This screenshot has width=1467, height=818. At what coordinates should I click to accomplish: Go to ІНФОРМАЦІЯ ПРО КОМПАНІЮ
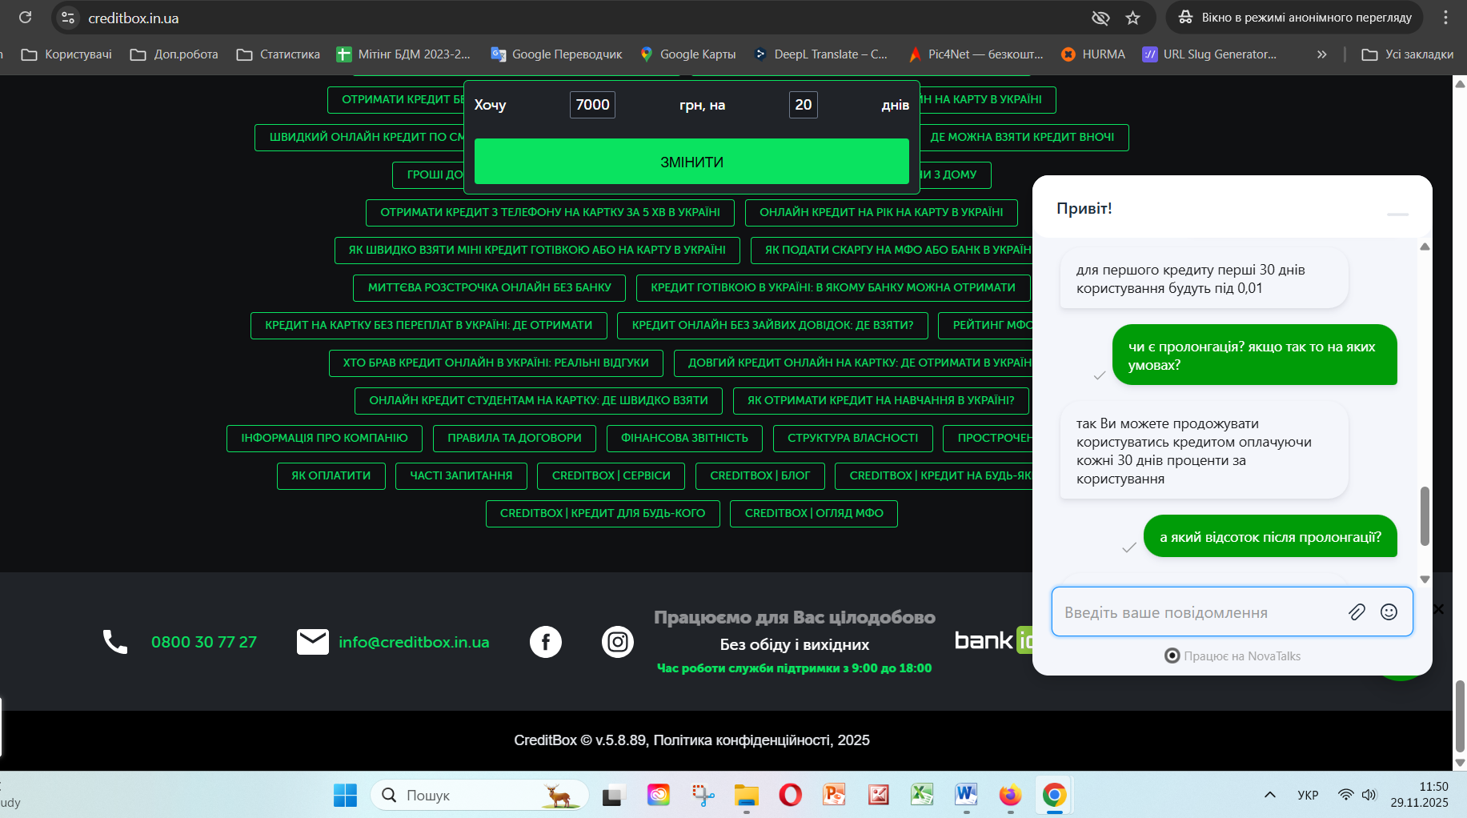tap(324, 438)
